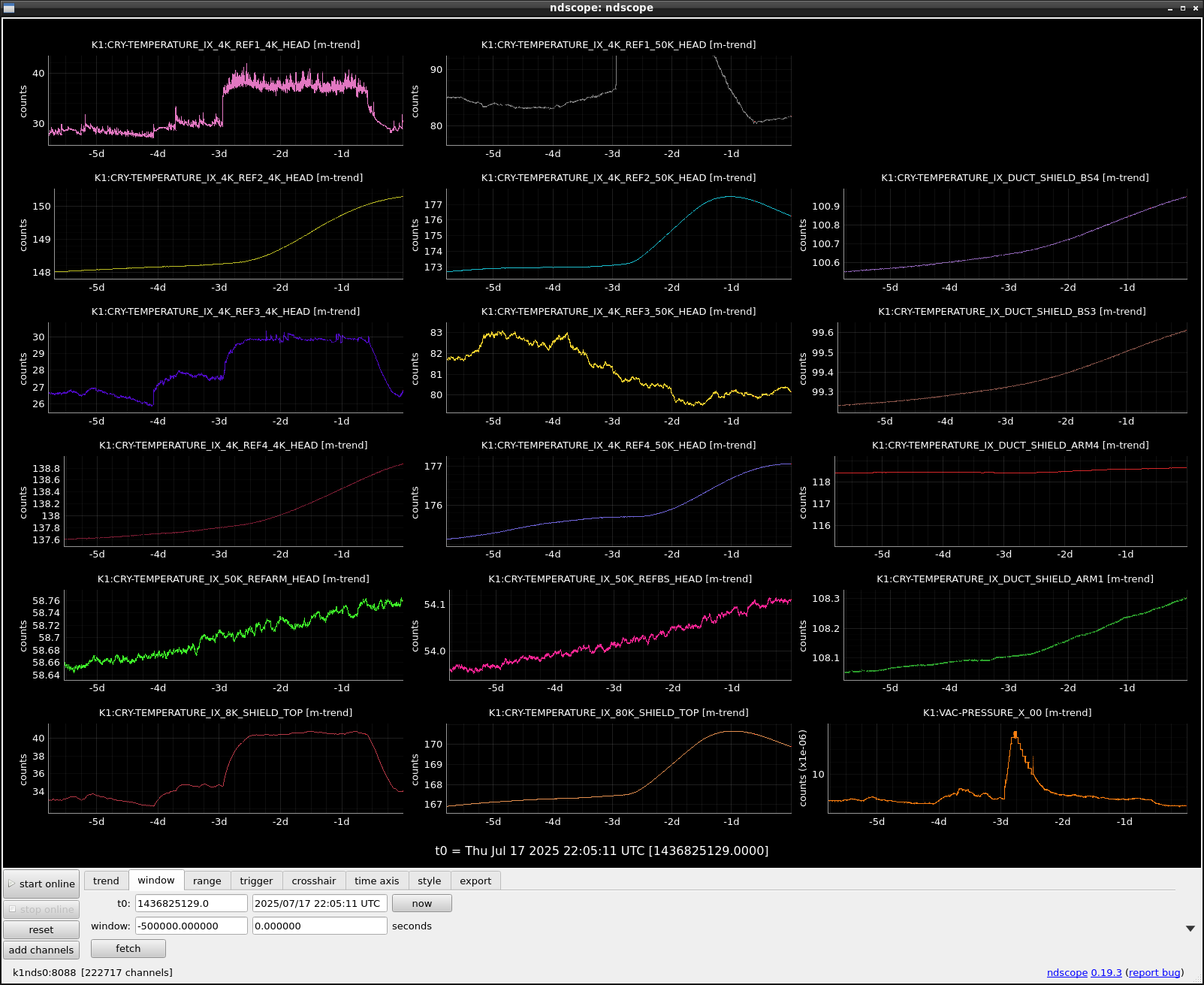Open the export tab
1204x985 pixels.
coord(475,881)
